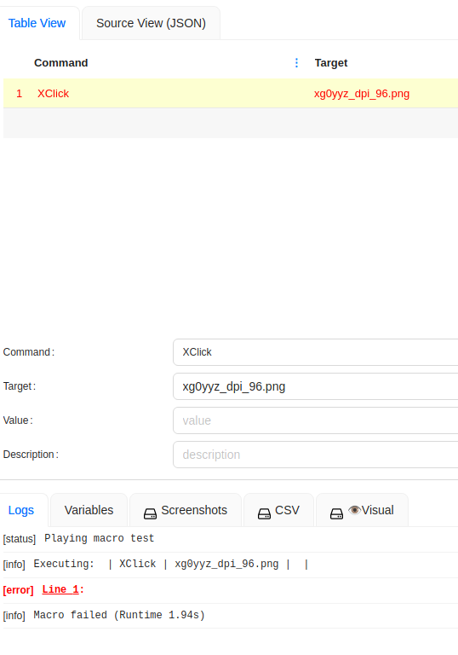This screenshot has height=655, width=458.
Task: Click the storage icon on Visual tab
Action: point(336,513)
